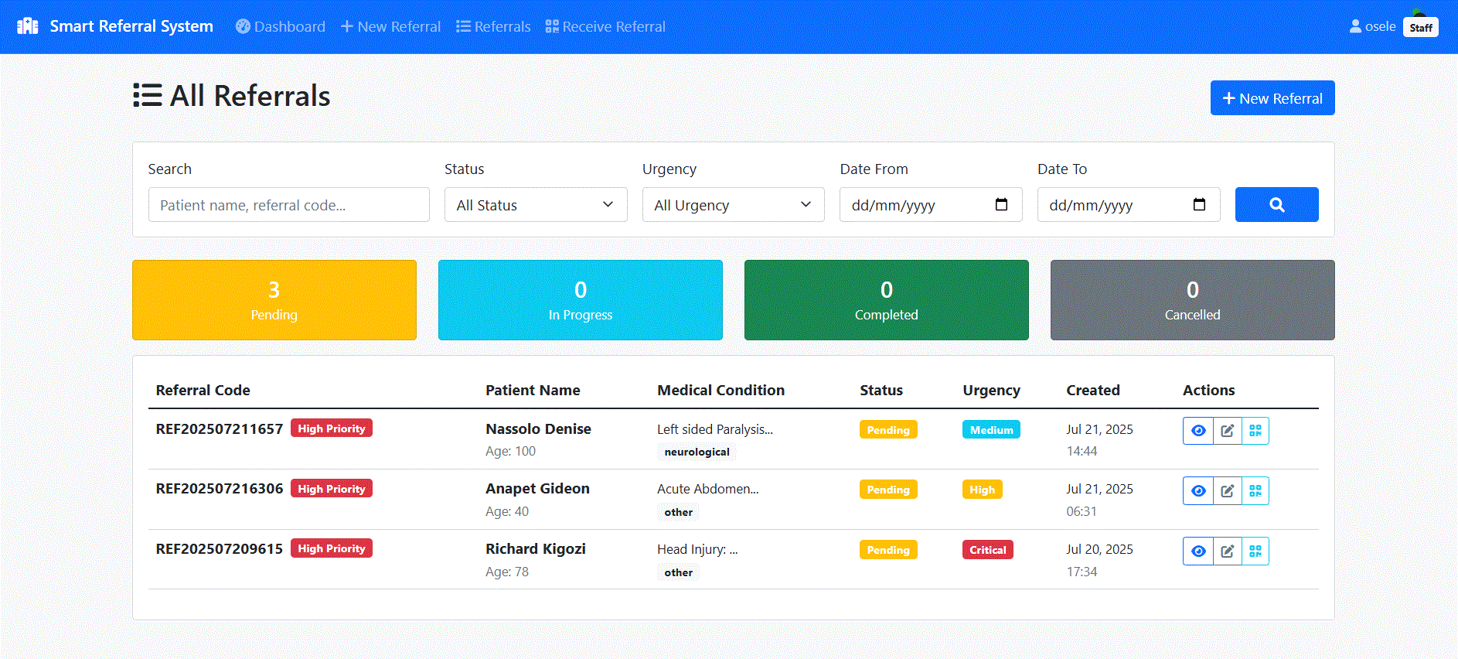1458x659 pixels.
Task: Click referral code REF202507211657
Action: (220, 429)
